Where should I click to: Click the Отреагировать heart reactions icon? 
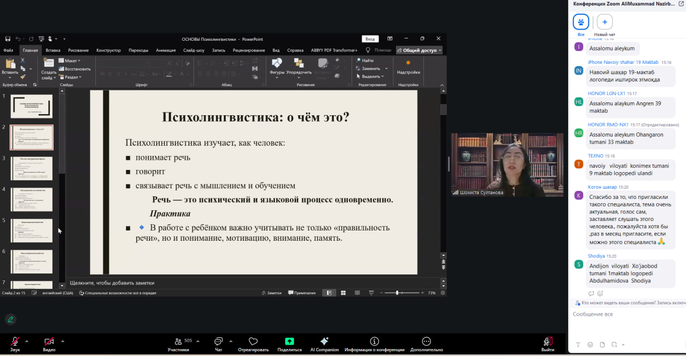[253, 342]
